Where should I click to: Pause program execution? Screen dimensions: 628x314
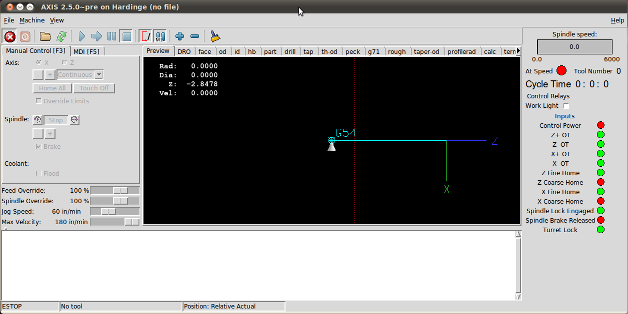coord(111,36)
